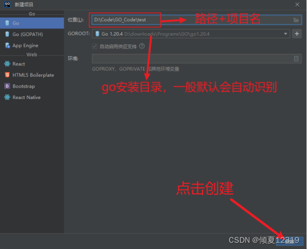Screen dimensions: 307x249
Task: Open help for vendoring support question mark
Action: [x=142, y=46]
